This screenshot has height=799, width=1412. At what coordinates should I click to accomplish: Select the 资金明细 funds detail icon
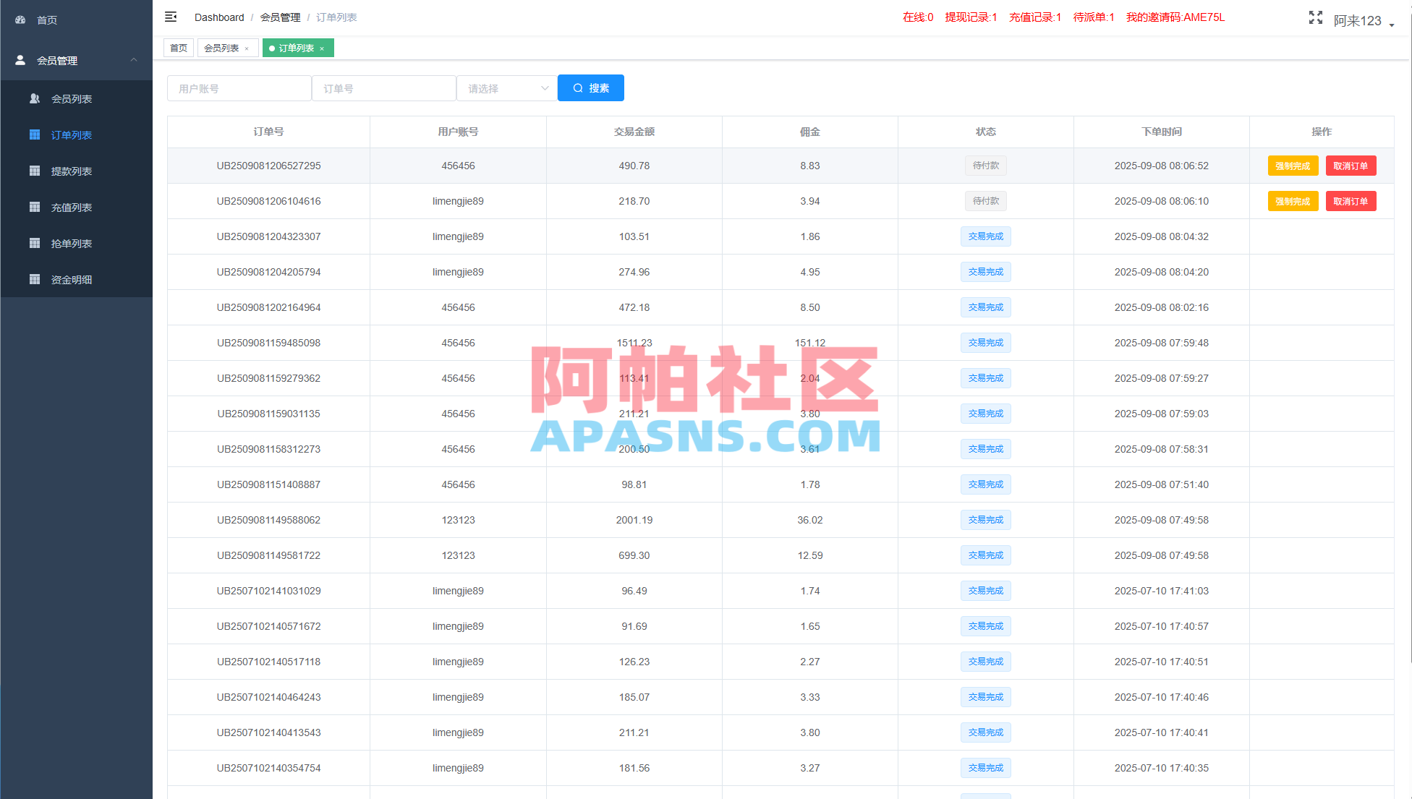(34, 279)
